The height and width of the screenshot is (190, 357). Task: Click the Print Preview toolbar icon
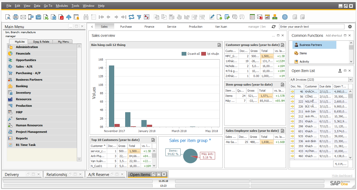point(8,17)
